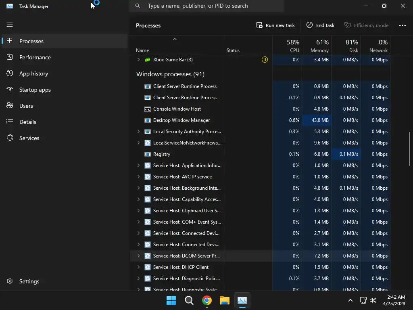The width and height of the screenshot is (413, 310).
Task: Select the Windows processes (91) group header
Action: [x=170, y=74]
